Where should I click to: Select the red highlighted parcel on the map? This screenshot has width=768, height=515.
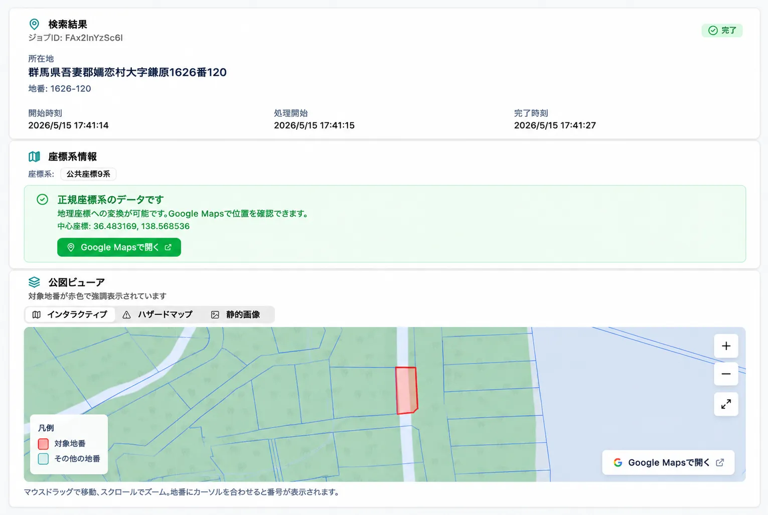point(407,390)
